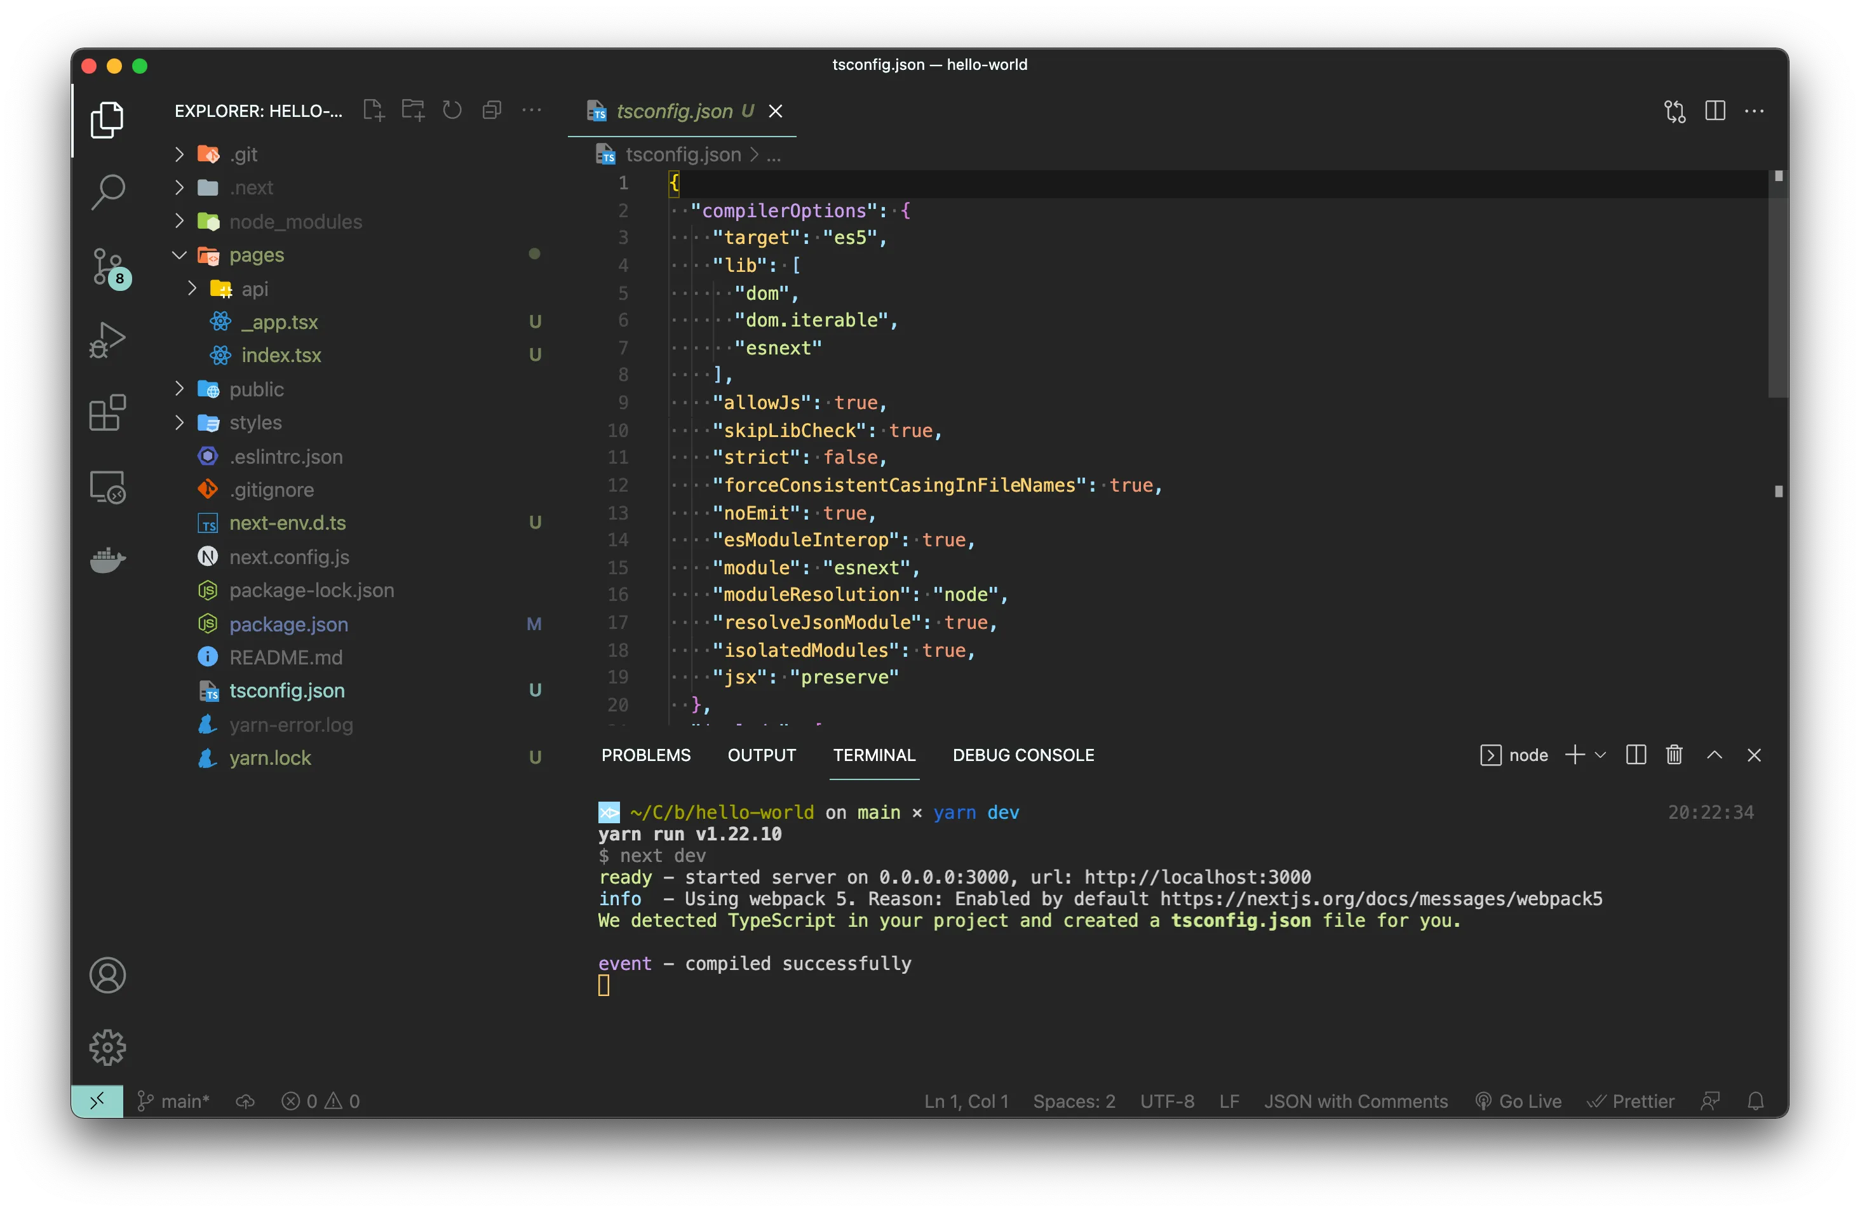The width and height of the screenshot is (1860, 1212).
Task: Open the Docker extension panel
Action: pos(108,559)
